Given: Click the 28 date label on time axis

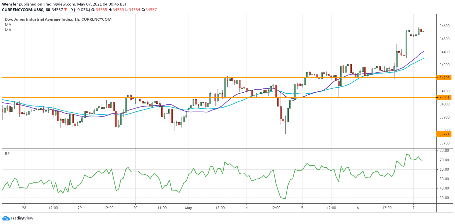Looking at the screenshot, I should pos(24,208).
